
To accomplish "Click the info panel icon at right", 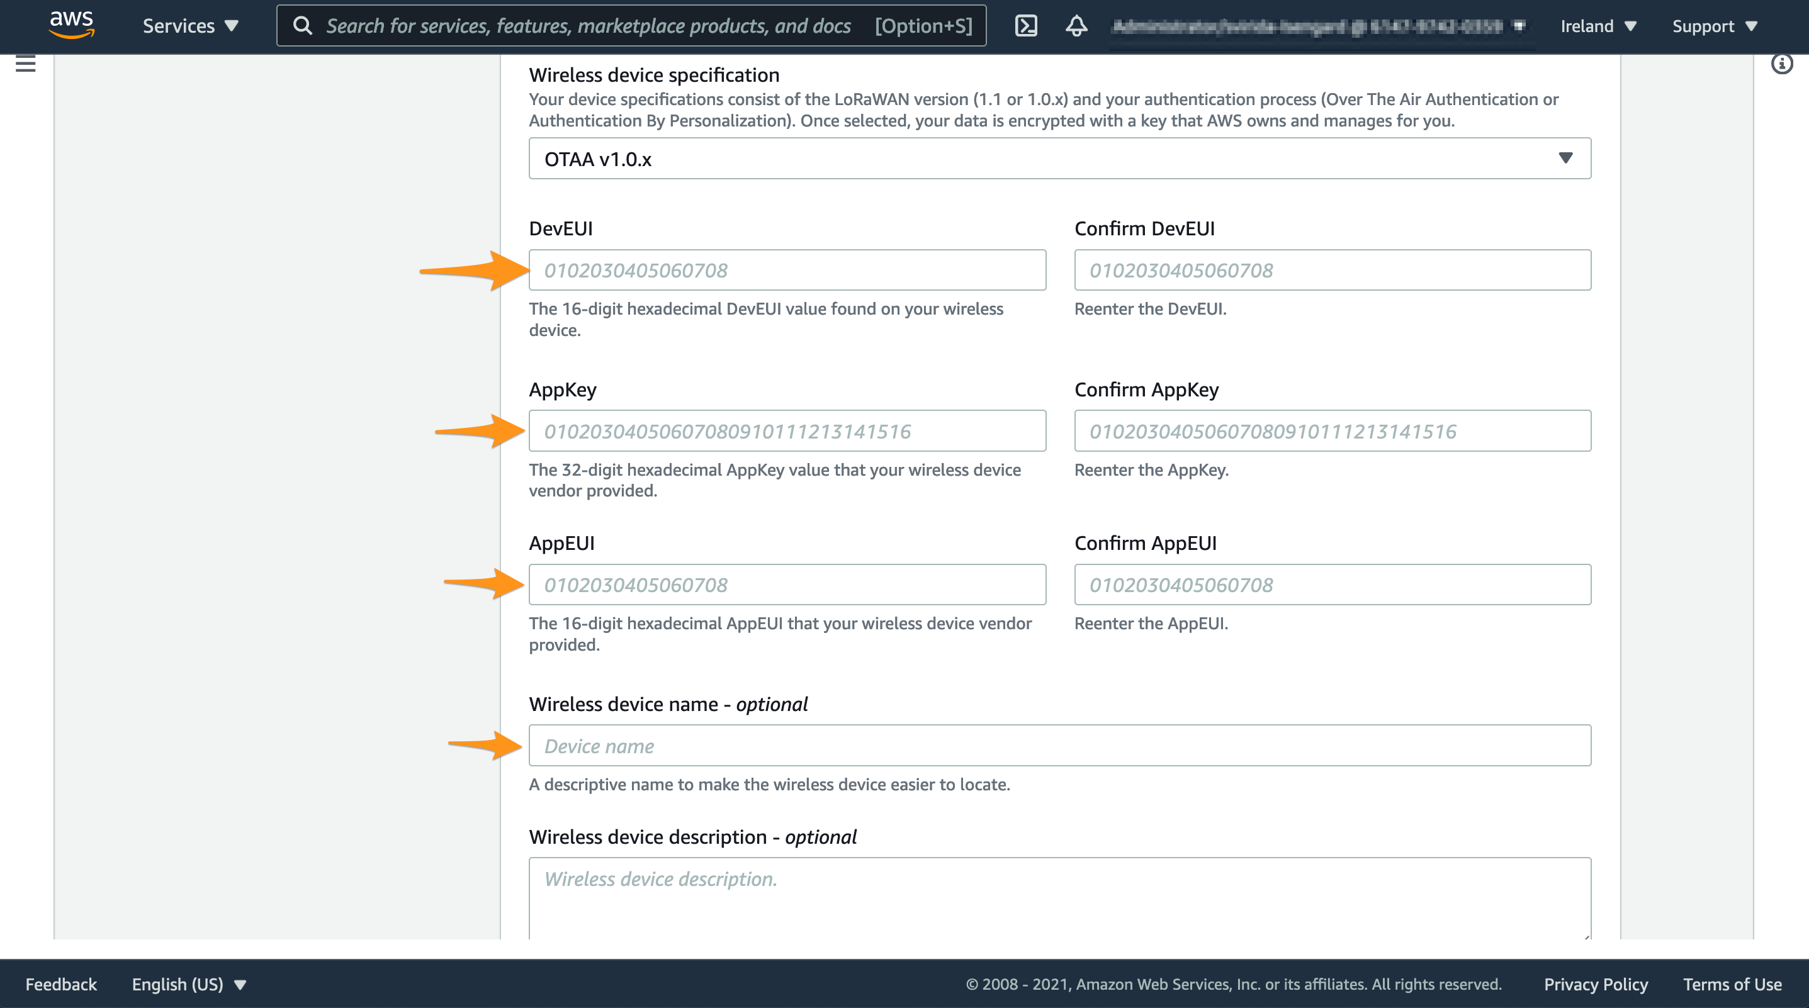I will (x=1781, y=64).
